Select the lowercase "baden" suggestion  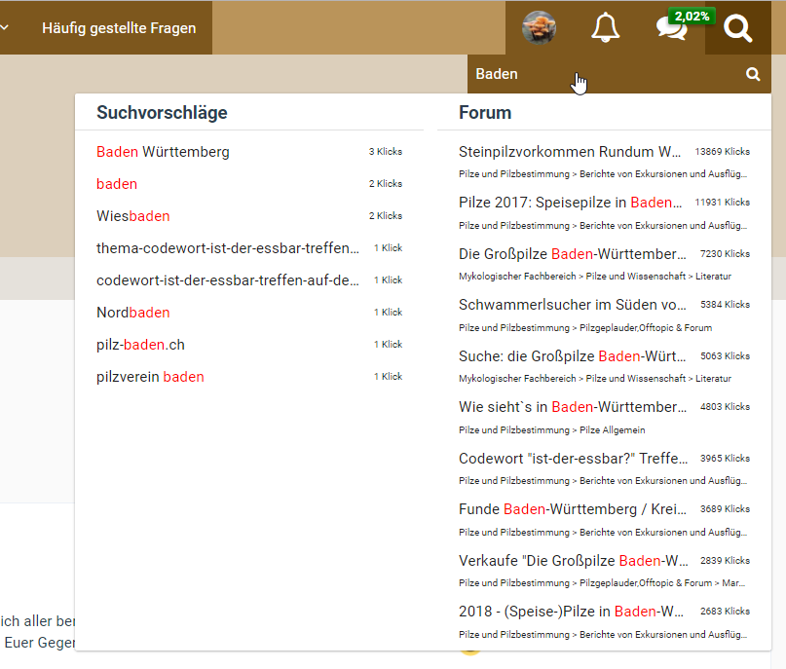point(117,184)
